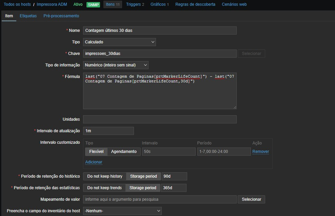
Task: Choose Do not keep history option
Action: 105,176
